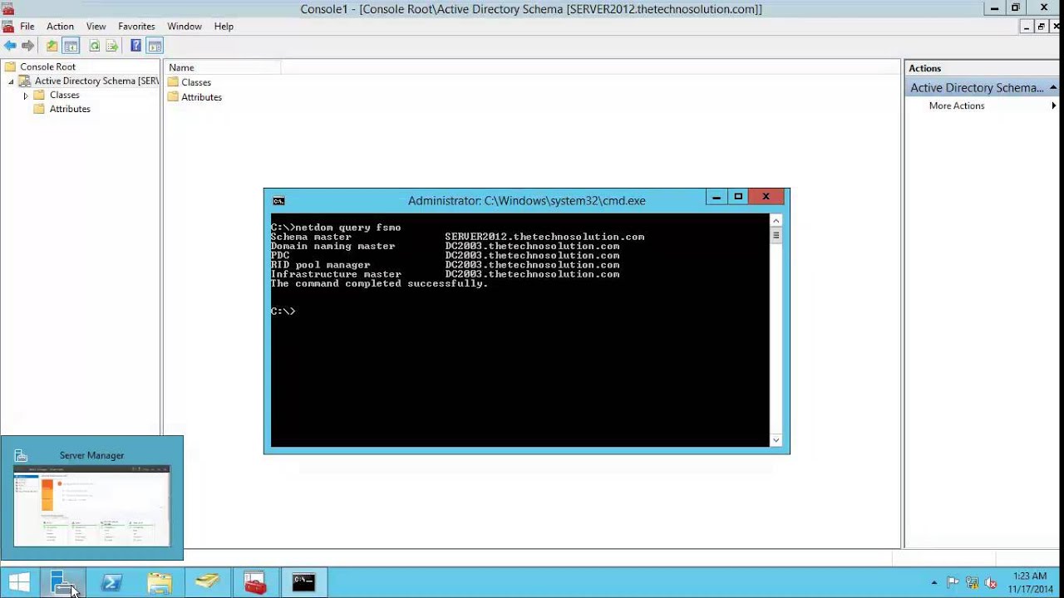The image size is (1064, 598).
Task: Click the console document icon beside File menu
Action: coord(8,27)
